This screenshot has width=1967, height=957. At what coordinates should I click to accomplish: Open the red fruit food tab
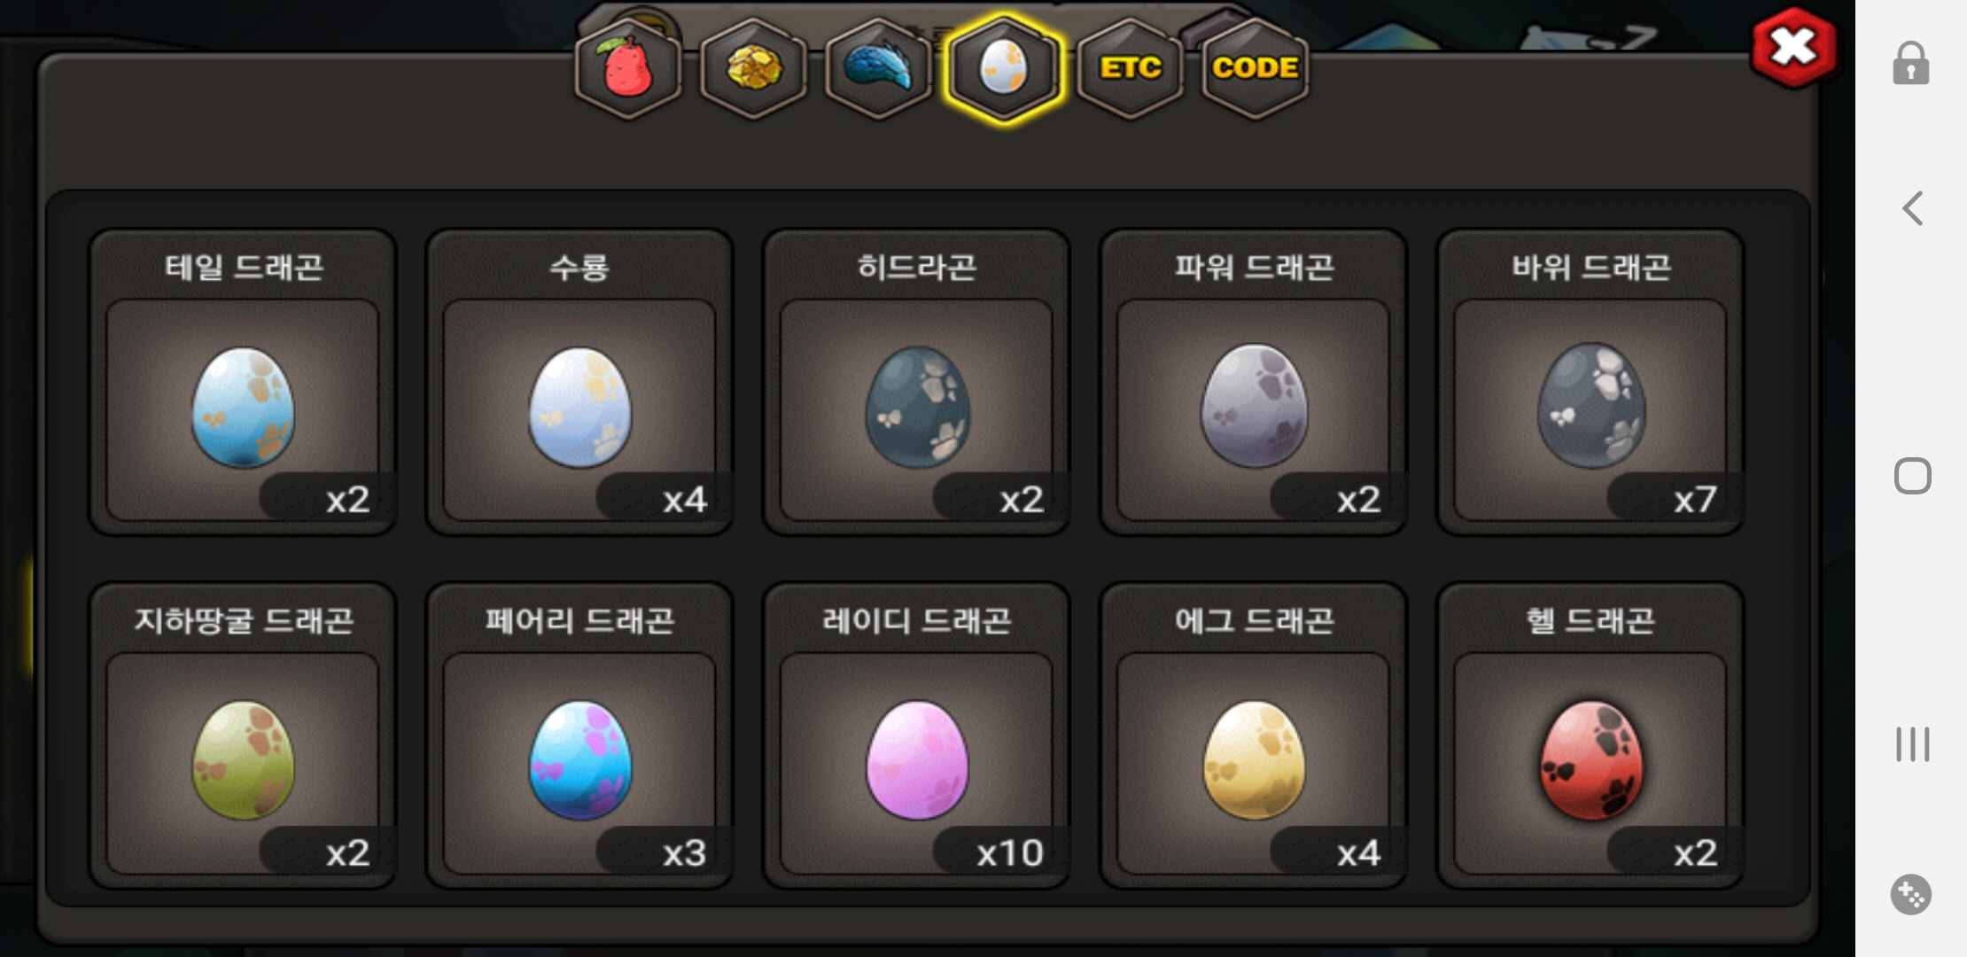pos(628,68)
